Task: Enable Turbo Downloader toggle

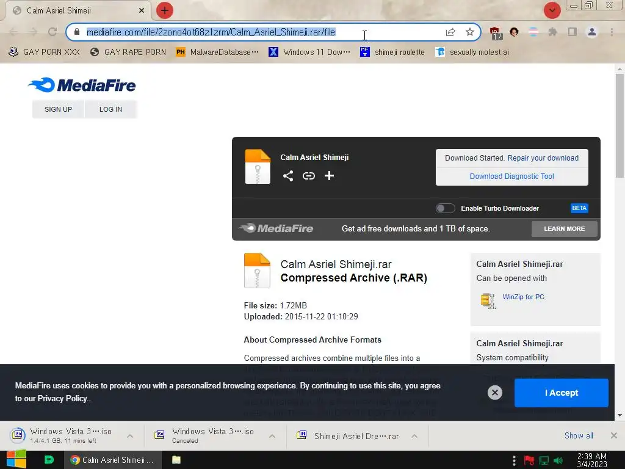Action: point(445,208)
